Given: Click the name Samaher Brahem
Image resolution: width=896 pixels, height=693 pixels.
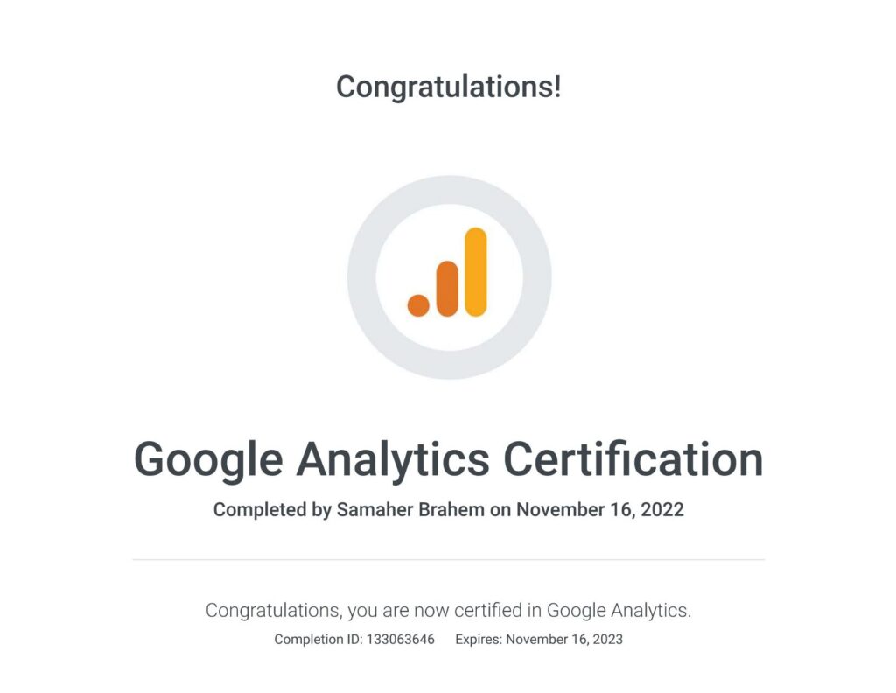Looking at the screenshot, I should [410, 509].
